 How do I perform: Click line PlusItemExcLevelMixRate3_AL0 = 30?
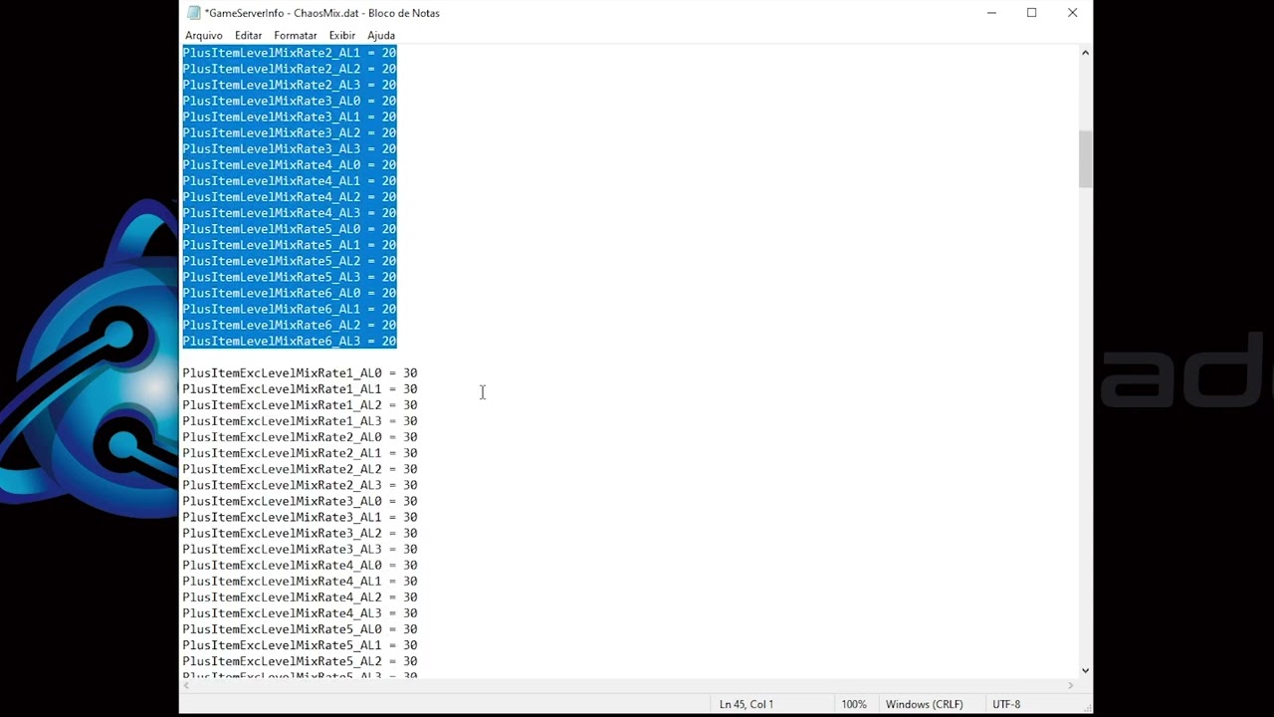(x=300, y=501)
